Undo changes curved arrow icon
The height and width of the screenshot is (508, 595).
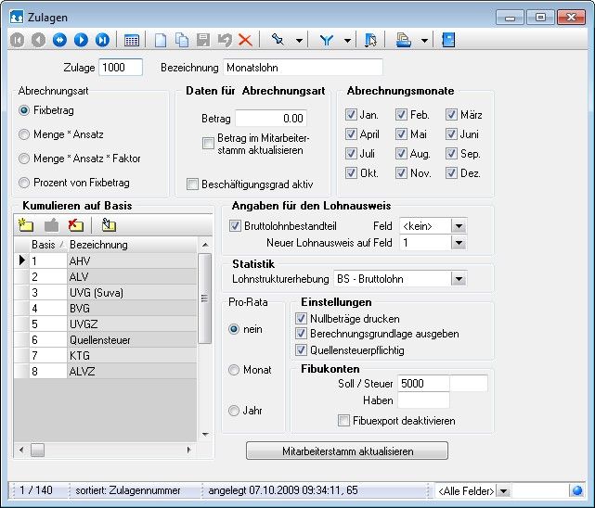tap(225, 40)
